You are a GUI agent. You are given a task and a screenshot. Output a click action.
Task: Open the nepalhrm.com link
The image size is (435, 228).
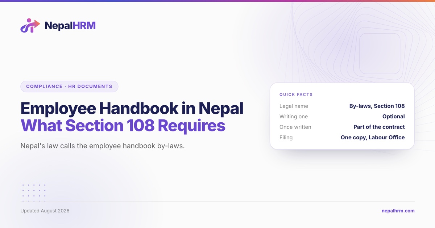(398, 211)
